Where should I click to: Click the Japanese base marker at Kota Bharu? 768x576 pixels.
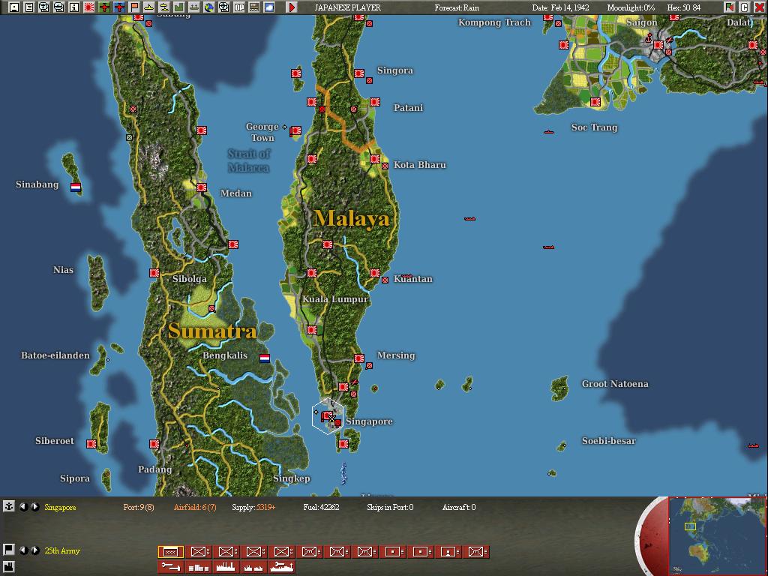point(375,159)
